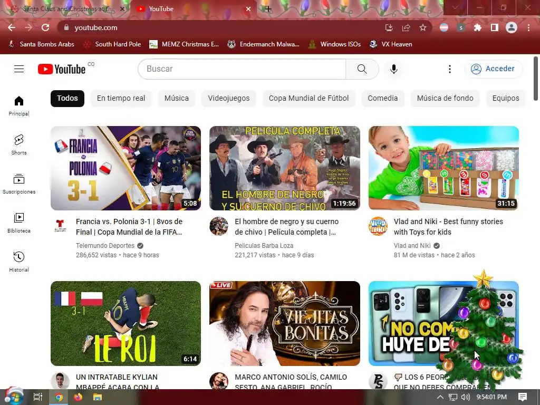Click the Acceder sign-in button
540x405 pixels.
(x=493, y=69)
